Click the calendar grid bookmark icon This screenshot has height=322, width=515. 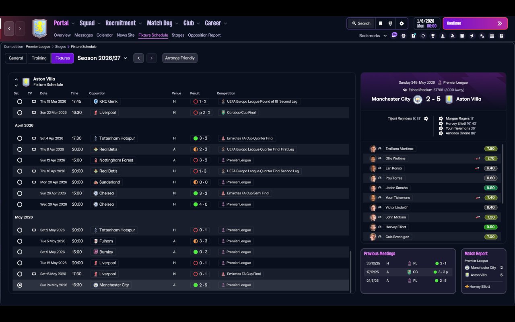(x=492, y=36)
